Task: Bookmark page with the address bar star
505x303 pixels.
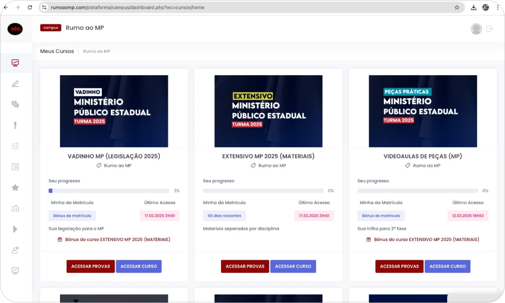Action: [457, 8]
